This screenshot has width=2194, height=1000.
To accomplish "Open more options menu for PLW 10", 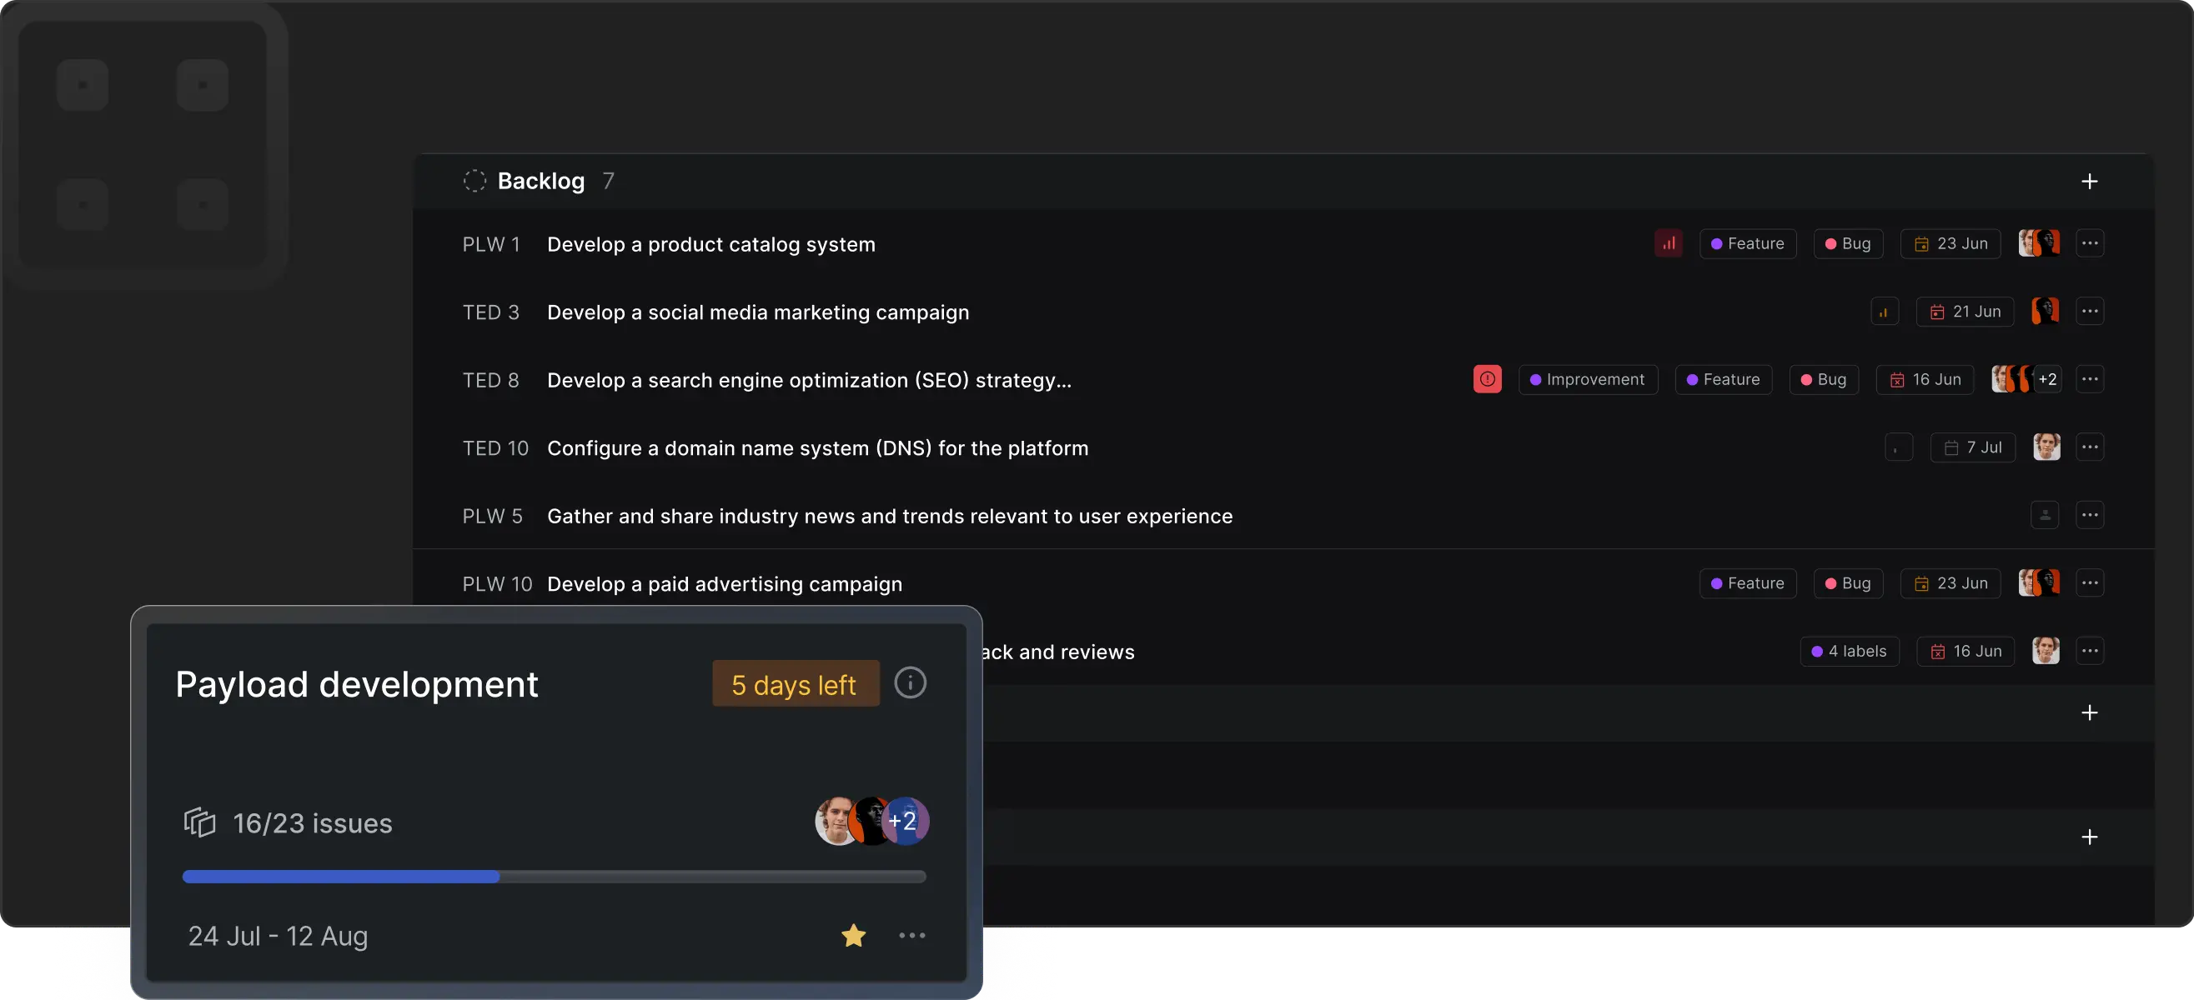I will click(x=2089, y=583).
